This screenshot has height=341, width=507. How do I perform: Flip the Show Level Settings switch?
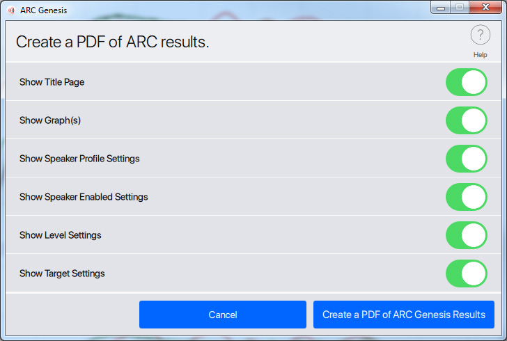467,235
